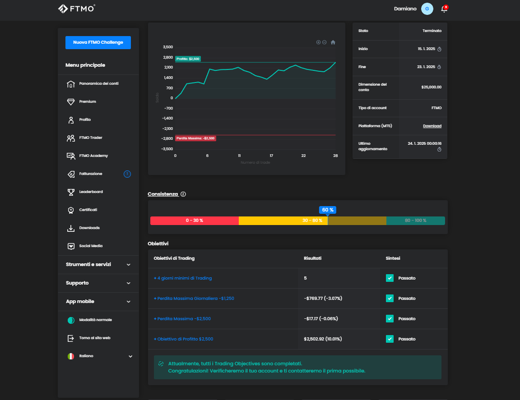
Task: Expand 4 giorni minimi di Trading details
Action: pos(183,278)
